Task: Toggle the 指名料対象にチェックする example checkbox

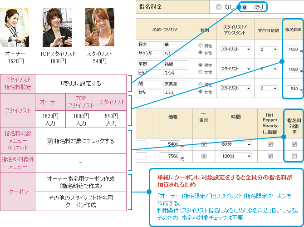Action: pos(49,141)
